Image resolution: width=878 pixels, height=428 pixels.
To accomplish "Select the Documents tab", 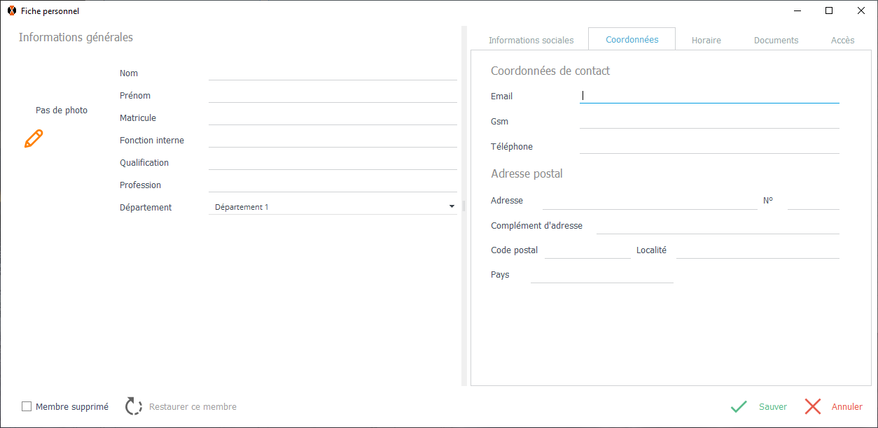I will click(x=776, y=40).
